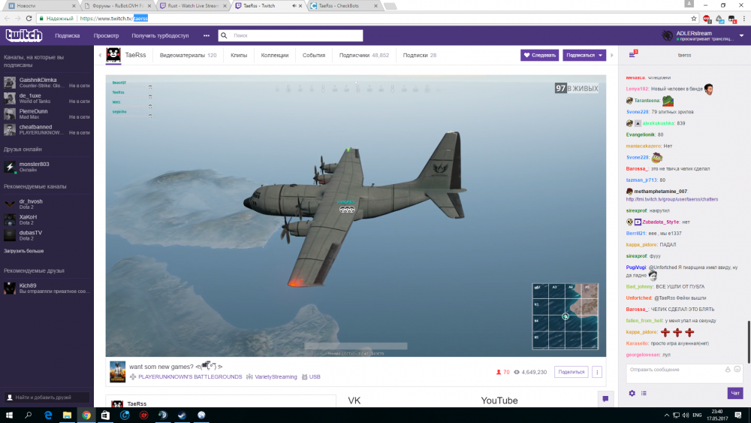This screenshot has height=423, width=751.
Task: Toggle follow with the Следовать heart button
Action: 539,55
